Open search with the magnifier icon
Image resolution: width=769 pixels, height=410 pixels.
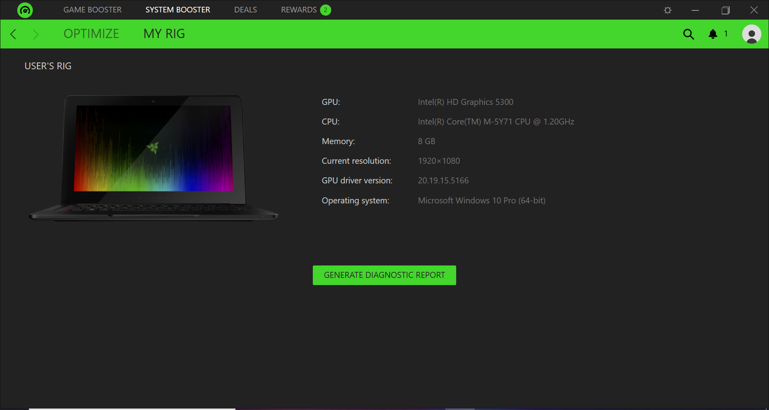688,34
